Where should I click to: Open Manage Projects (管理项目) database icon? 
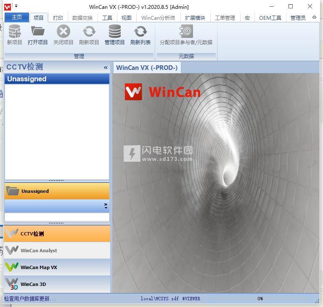point(115,31)
